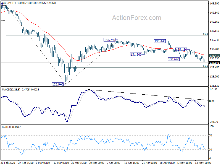Click the 142.940 price axis value
The height and width of the screenshot is (166, 221).
click(215, 13)
